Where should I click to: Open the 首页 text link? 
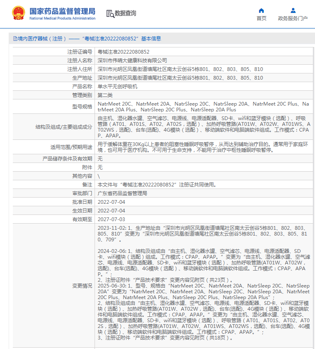click(261, 19)
